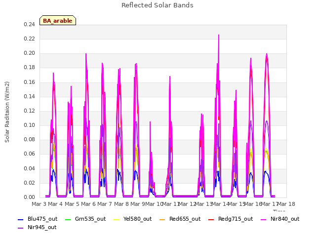Click the Nir840 peak reaching 0.20 on Mar 17
316x237 pixels.
[267, 54]
